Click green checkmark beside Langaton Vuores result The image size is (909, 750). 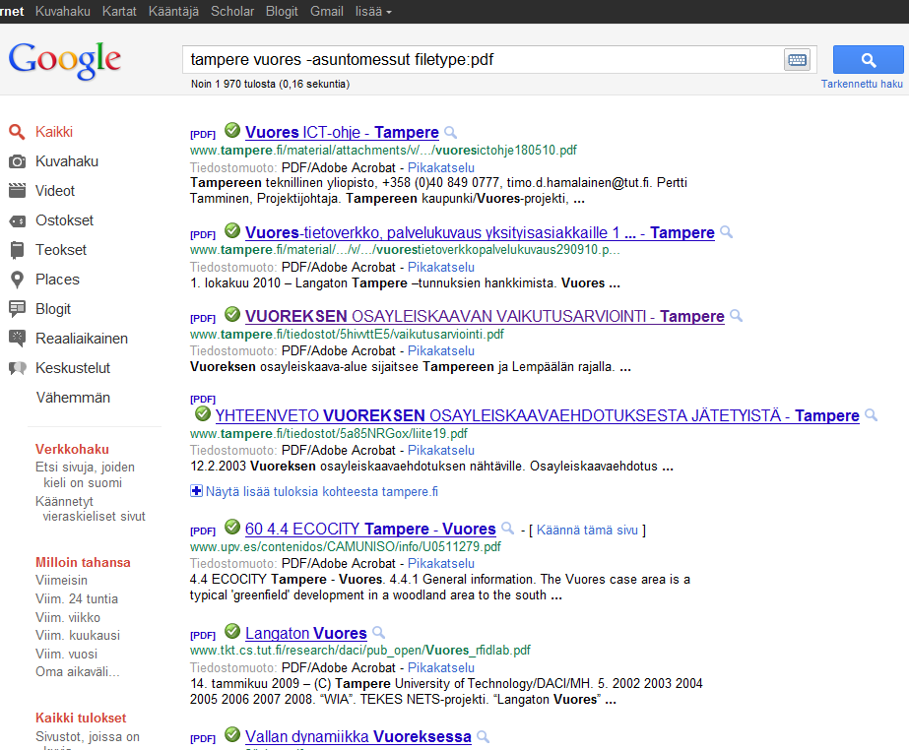tap(231, 631)
